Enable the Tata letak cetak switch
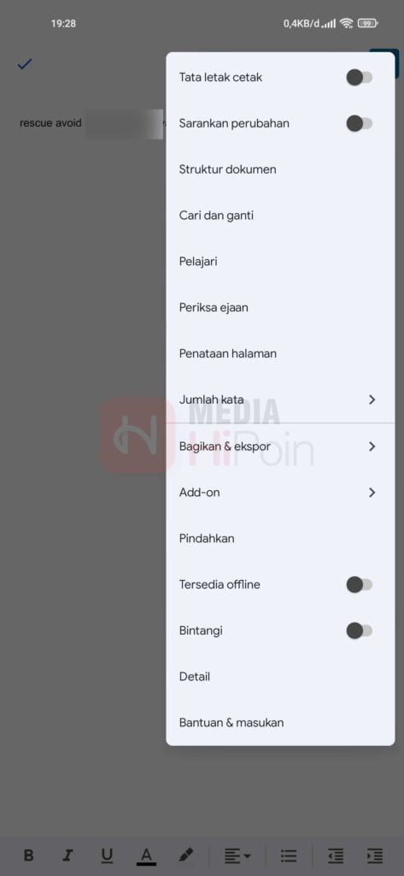 click(x=360, y=78)
